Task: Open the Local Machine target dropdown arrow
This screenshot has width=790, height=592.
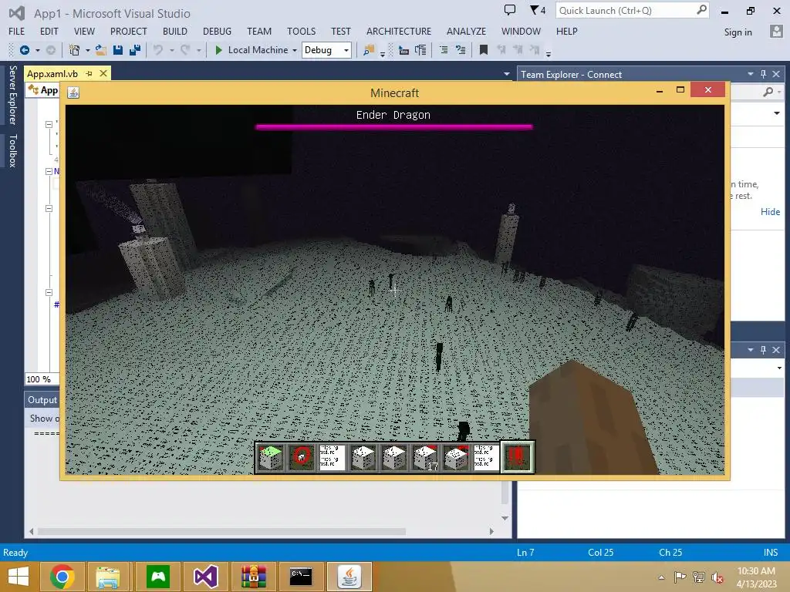Action: coord(295,50)
